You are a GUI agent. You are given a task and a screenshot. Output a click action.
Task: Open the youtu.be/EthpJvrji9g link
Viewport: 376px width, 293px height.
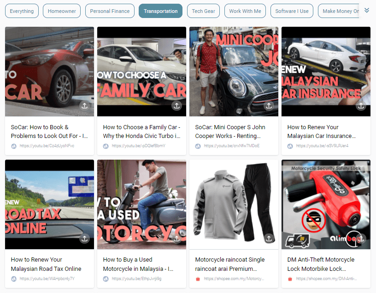coord(136,279)
